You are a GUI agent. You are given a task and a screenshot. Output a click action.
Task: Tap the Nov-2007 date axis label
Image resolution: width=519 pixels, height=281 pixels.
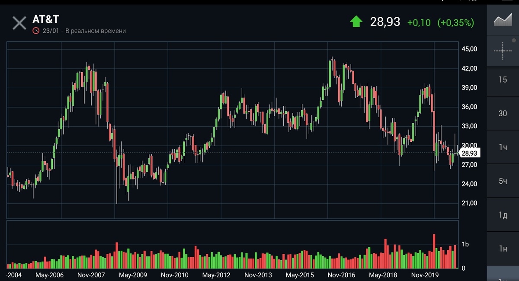[91, 275]
